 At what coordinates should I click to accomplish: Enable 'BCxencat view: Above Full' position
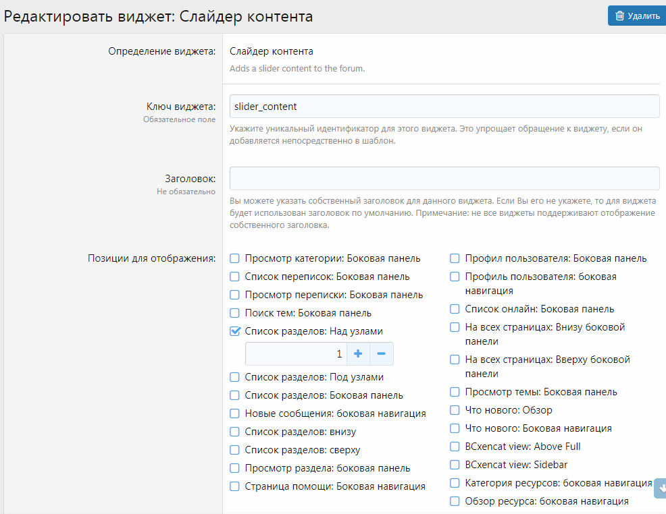(455, 447)
